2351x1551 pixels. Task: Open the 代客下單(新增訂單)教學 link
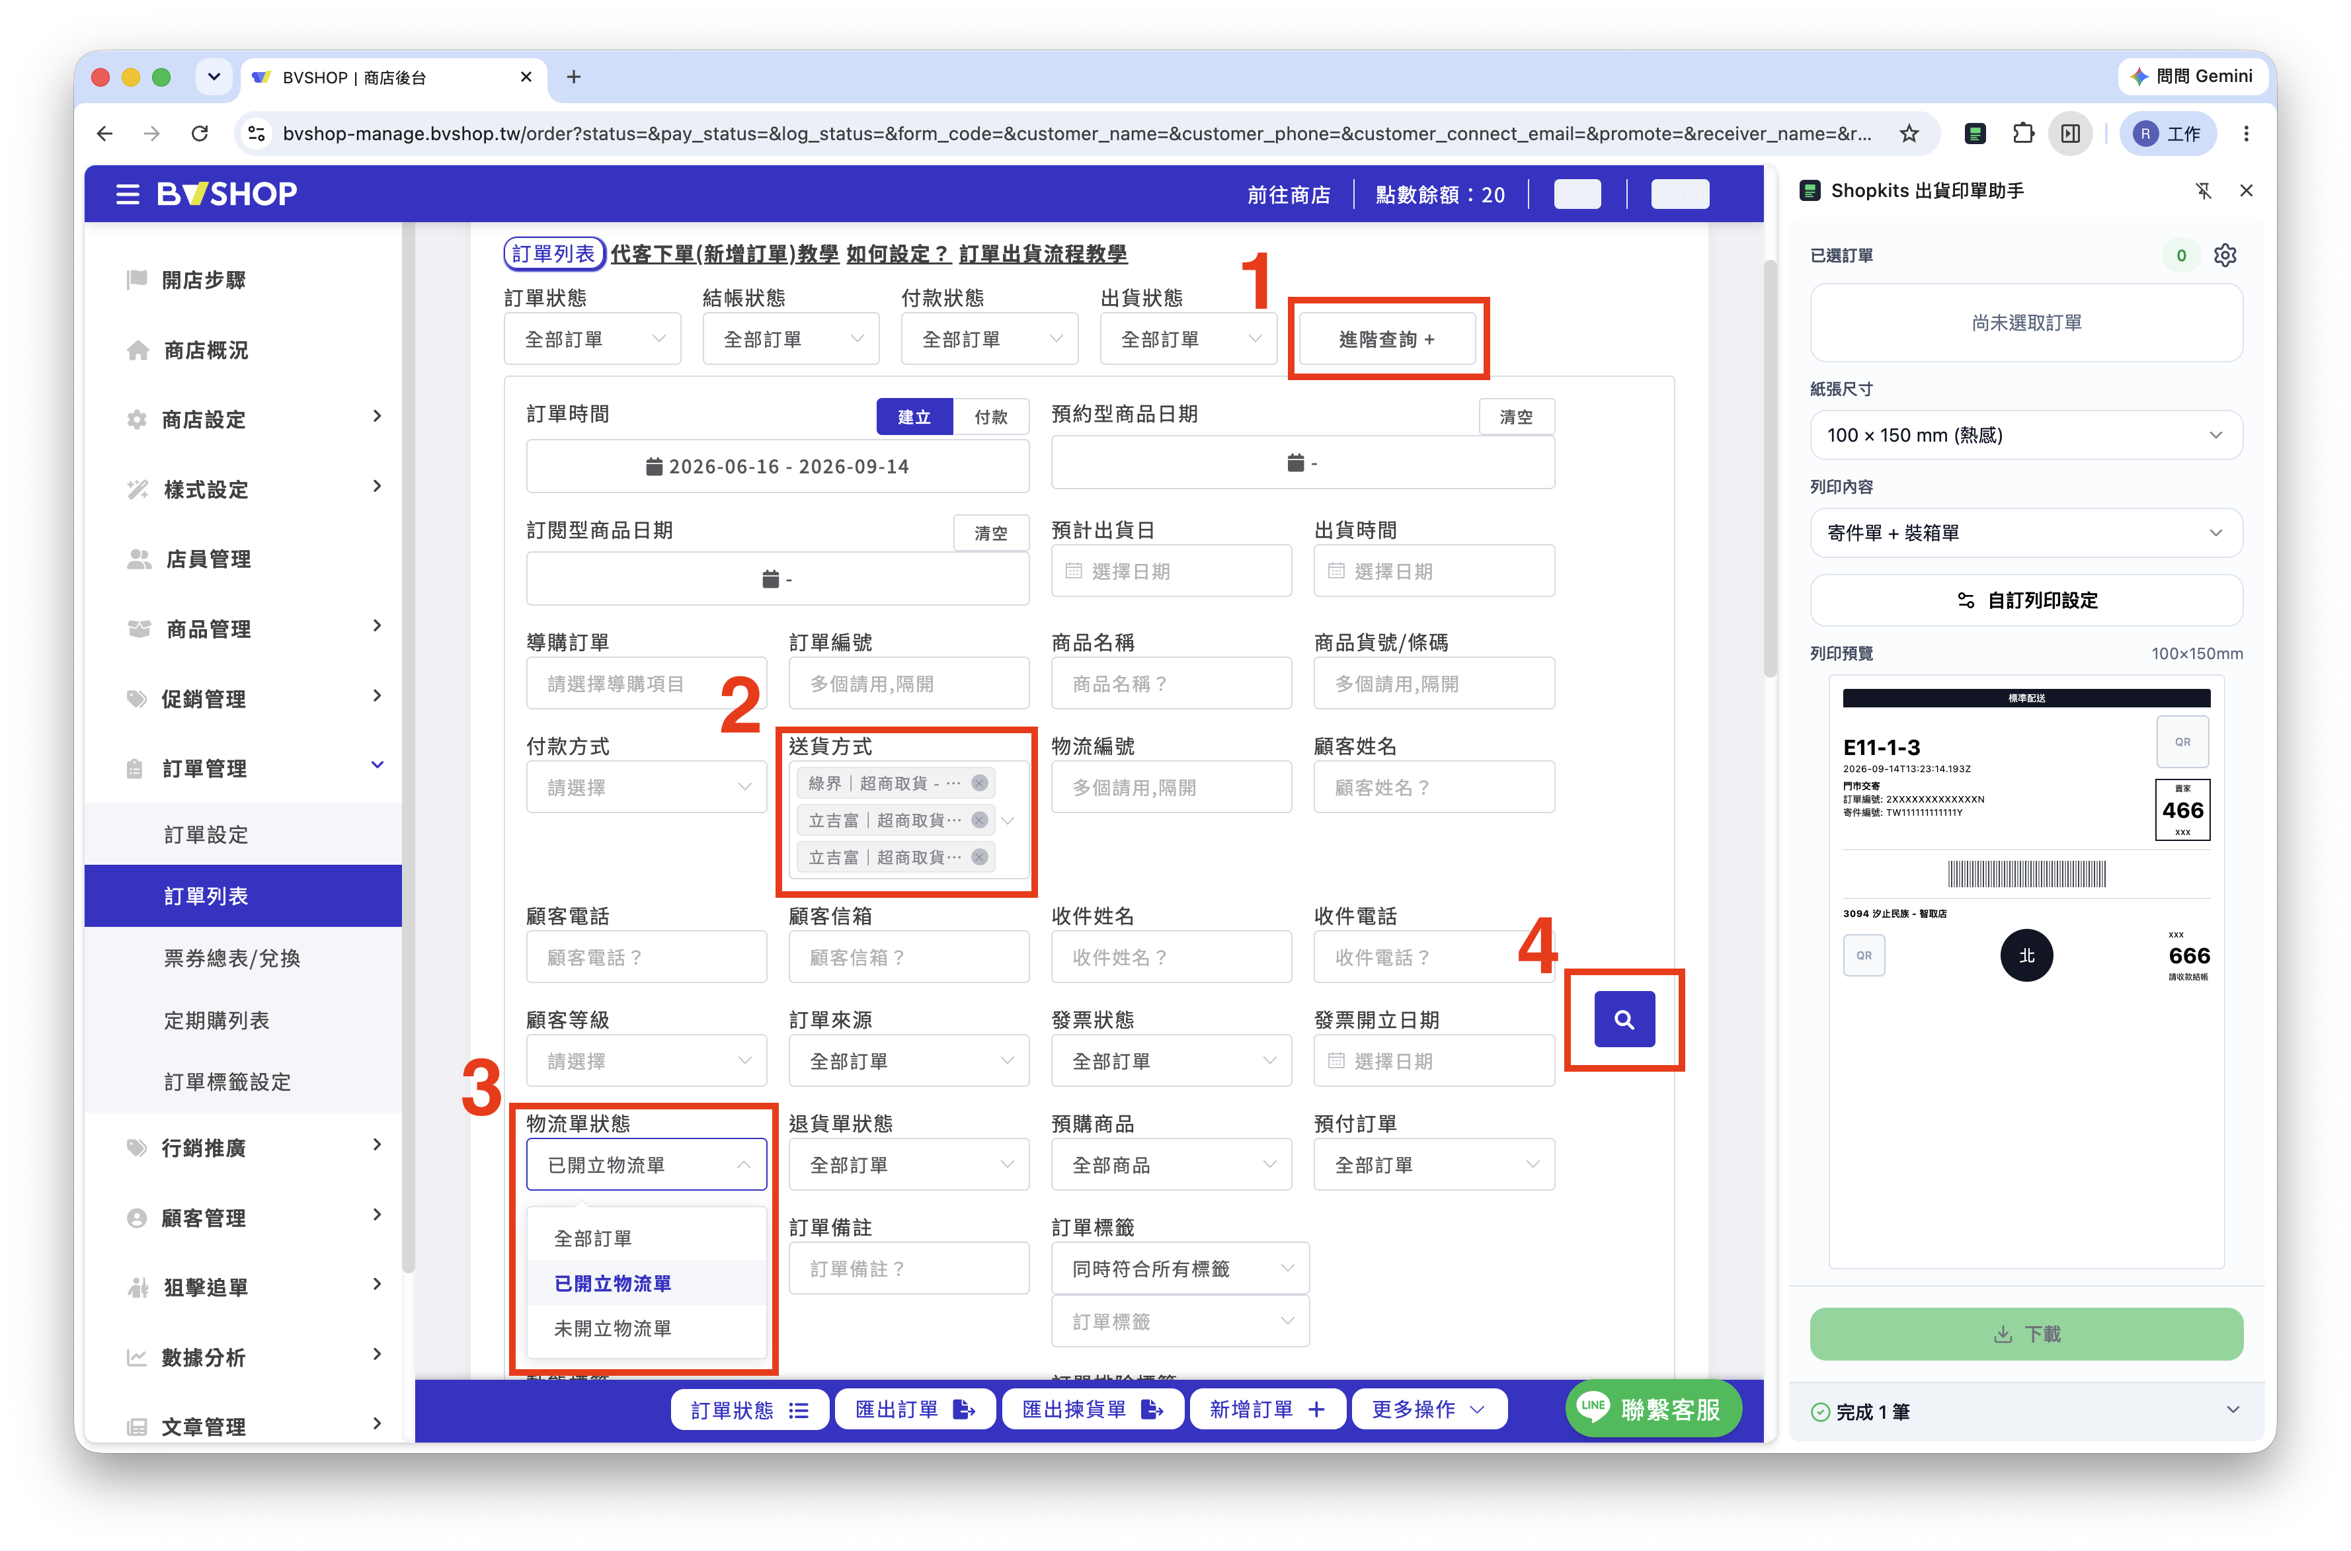coord(724,255)
